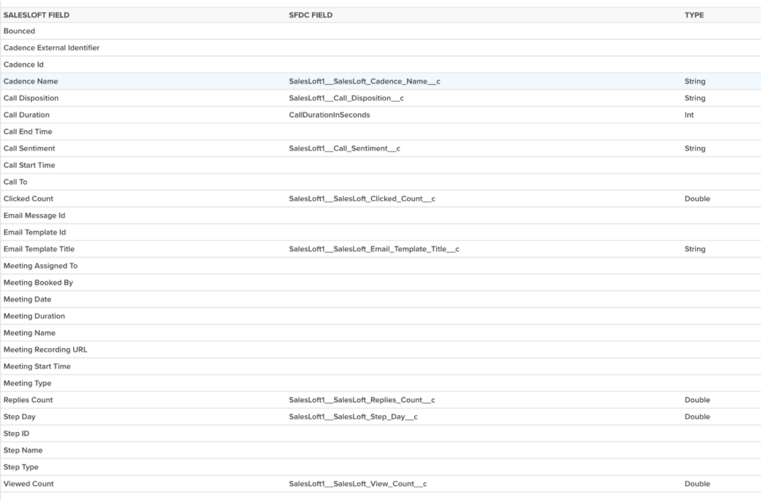The height and width of the screenshot is (500, 761).
Task: Click Double type in Replies Count row
Action: 698,400
